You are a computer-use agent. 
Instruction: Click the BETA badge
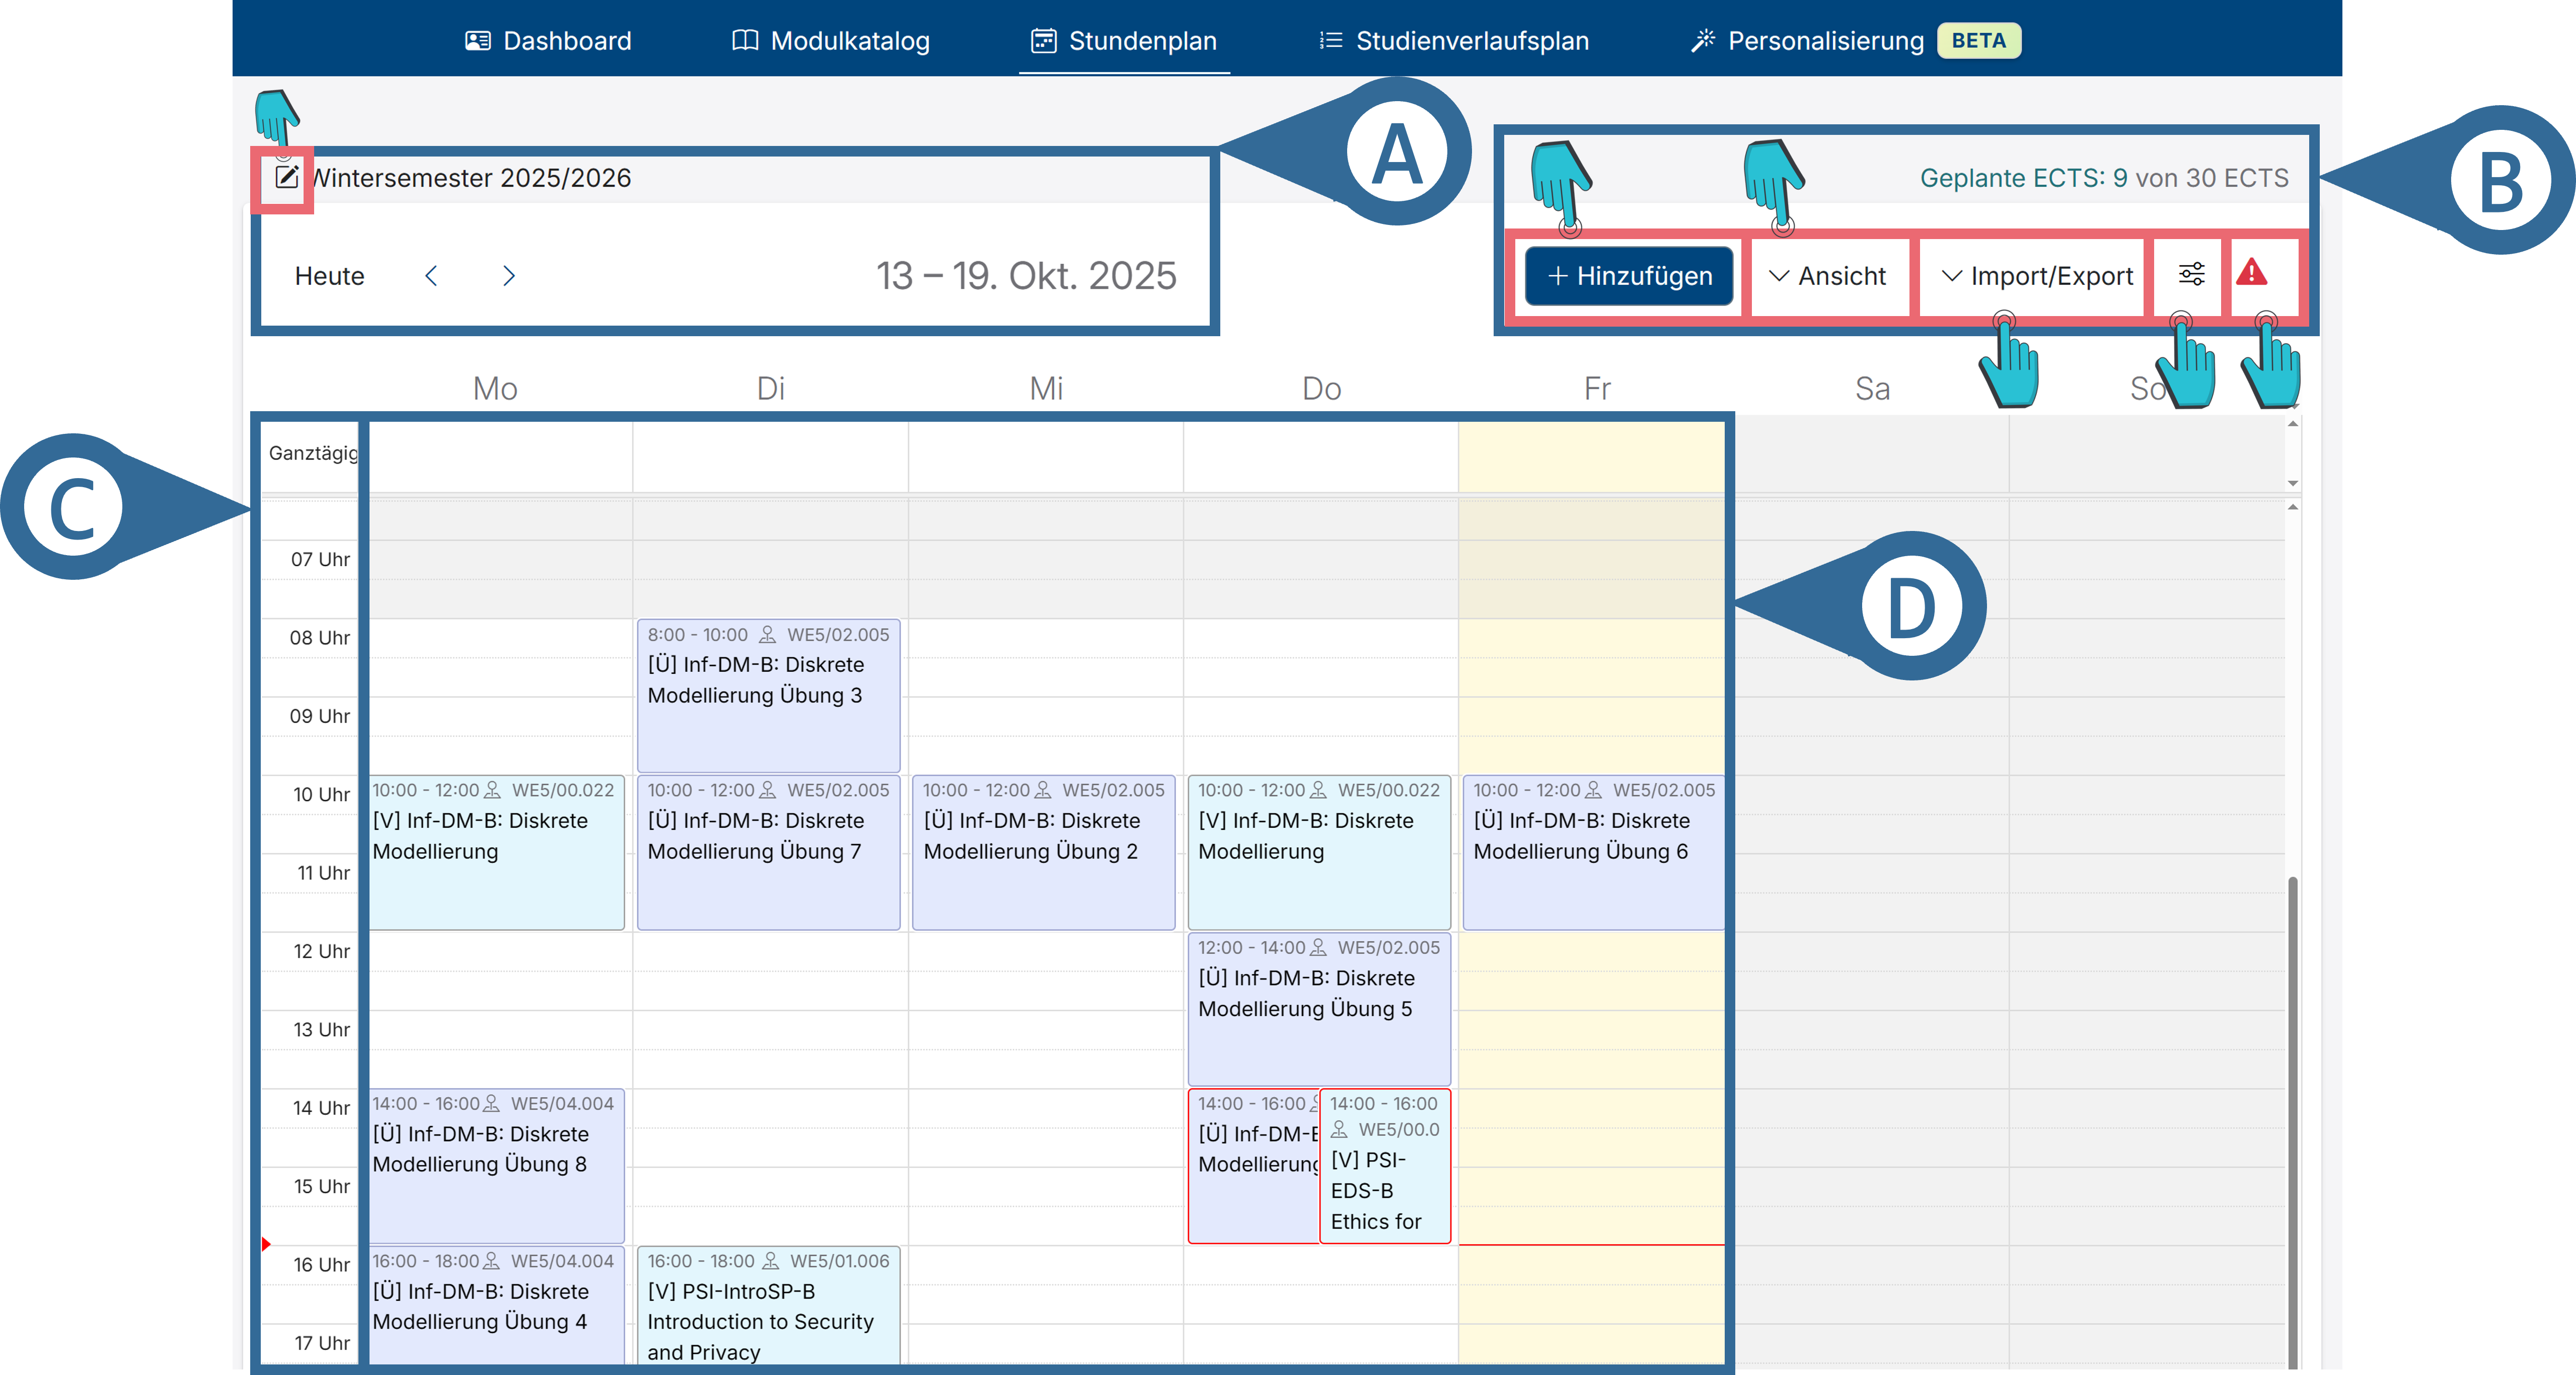click(1978, 40)
